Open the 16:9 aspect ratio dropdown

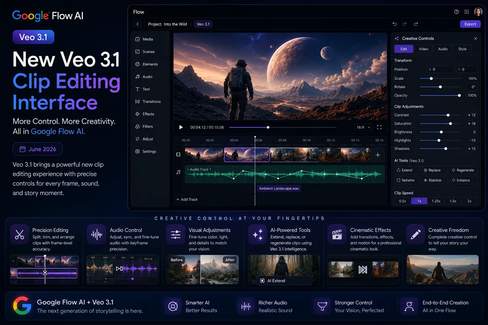click(x=363, y=127)
